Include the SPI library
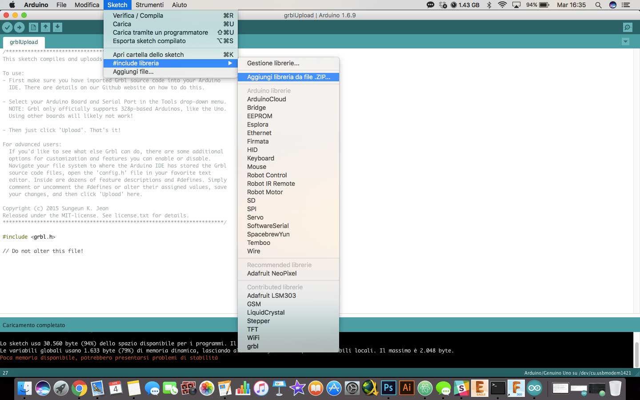The height and width of the screenshot is (400, 640). [x=288, y=209]
